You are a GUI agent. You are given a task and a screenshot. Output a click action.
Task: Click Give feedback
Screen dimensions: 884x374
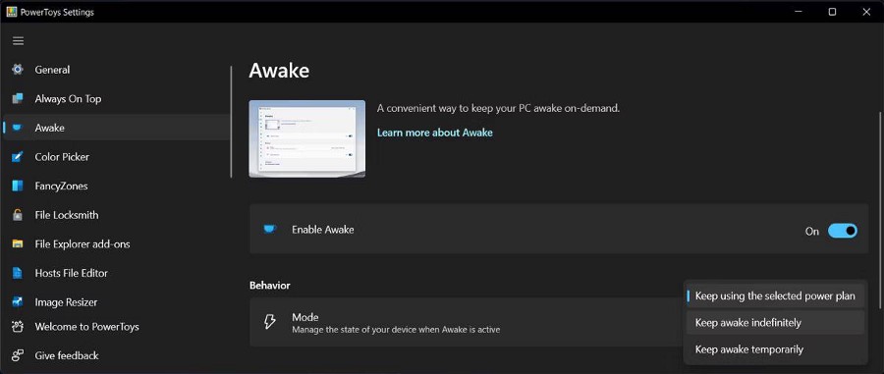[116, 355]
